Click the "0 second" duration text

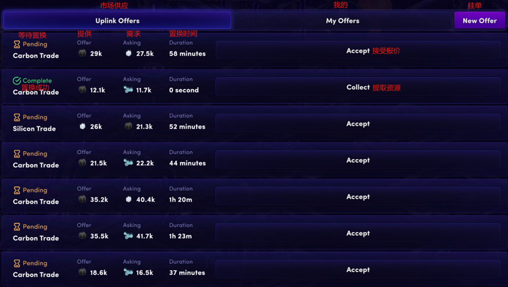[x=184, y=90]
